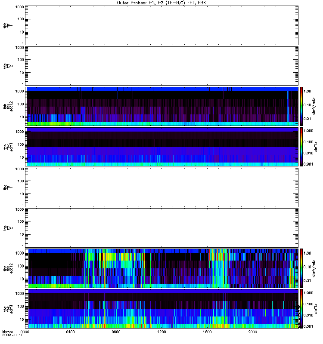Click the '10' y-tick of thc fbk scm1
Image resolution: width=323 pixels, height=344 pixels.
pyautogui.click(x=22, y=319)
